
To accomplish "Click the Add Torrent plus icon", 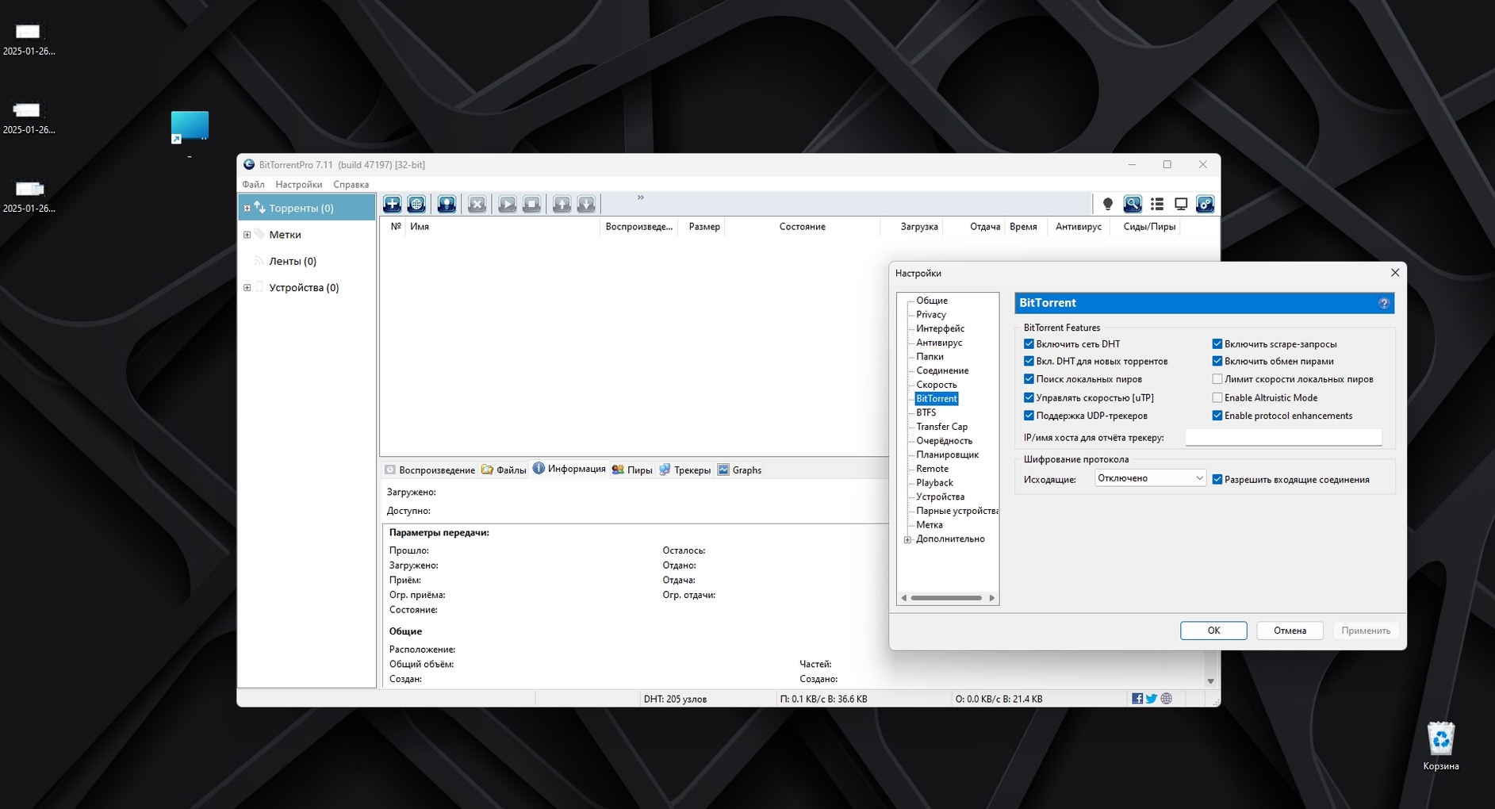I will 392,204.
